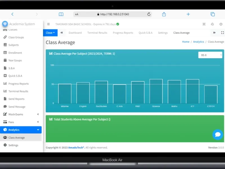Expand the Mock Exams submenu chevron
Viewport: 225px width, 169px height.
[x=38, y=114]
